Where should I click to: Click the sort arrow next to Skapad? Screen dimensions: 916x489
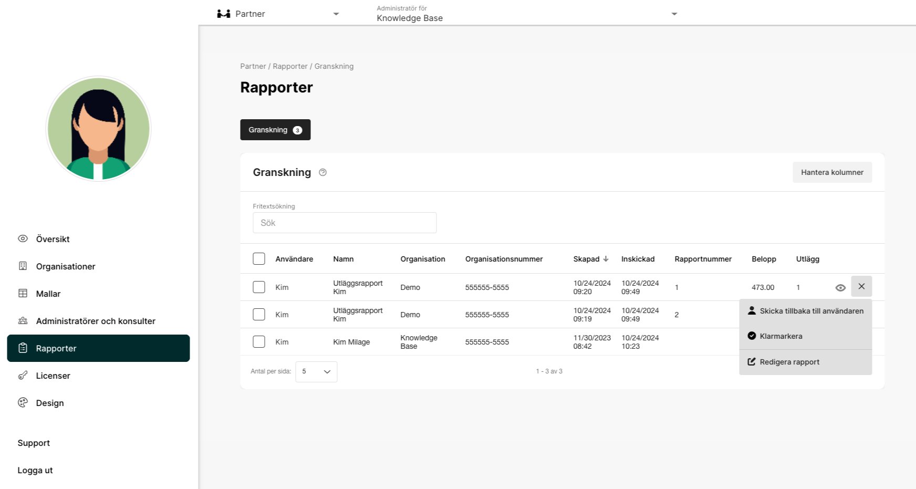click(606, 258)
